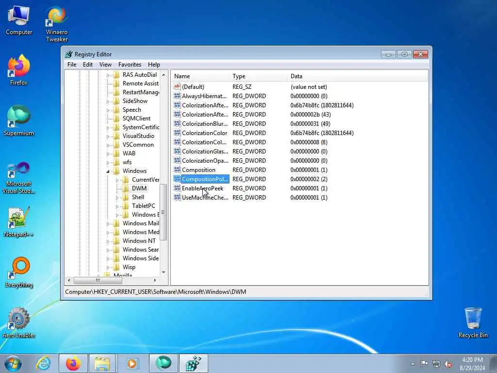Viewport: 497px width, 373px height.
Task: Select the ColorizationColor value
Action: pos(204,133)
